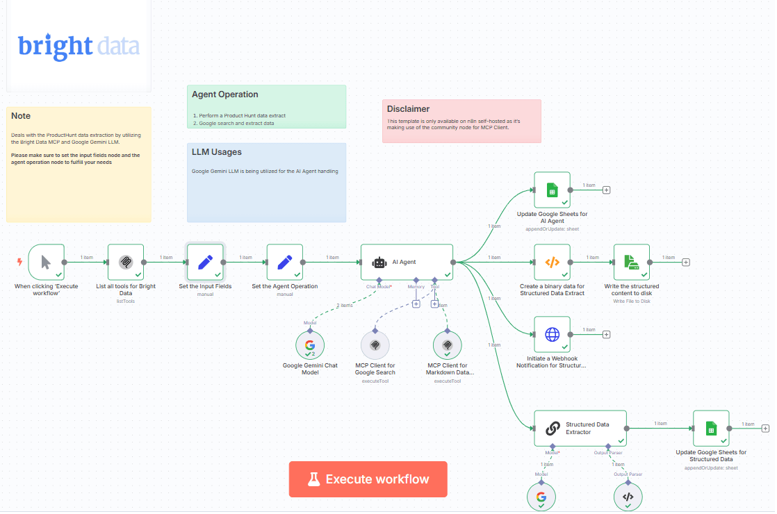777x514 pixels.
Task: Open Write the structured content to disk node
Action: 632,262
